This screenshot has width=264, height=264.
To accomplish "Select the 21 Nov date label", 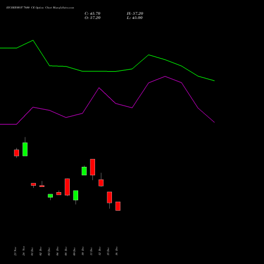I will tap(15, 251).
